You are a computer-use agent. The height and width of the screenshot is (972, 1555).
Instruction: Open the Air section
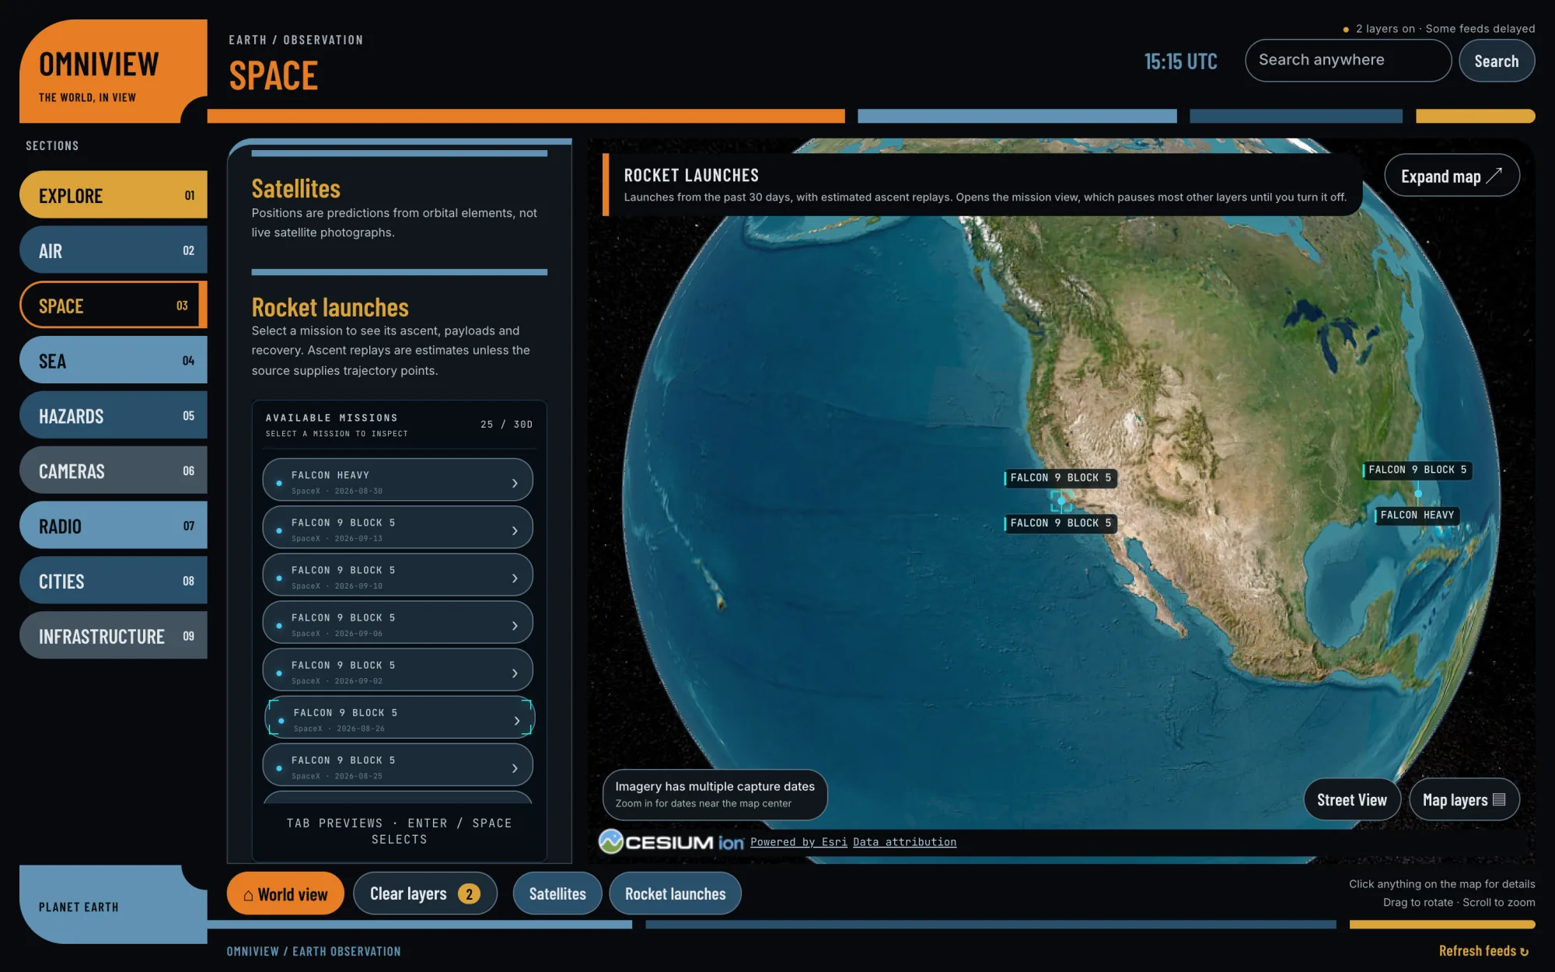[x=114, y=250]
